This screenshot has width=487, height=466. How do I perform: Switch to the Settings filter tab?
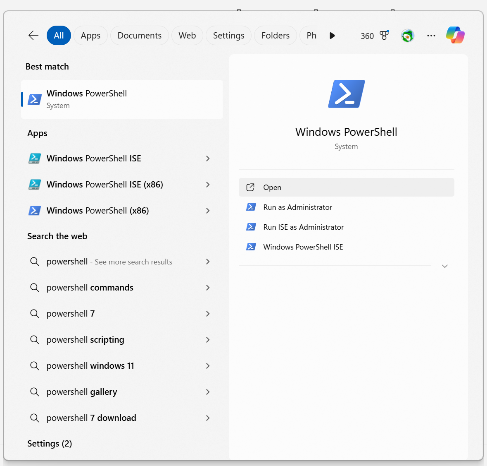click(x=228, y=36)
